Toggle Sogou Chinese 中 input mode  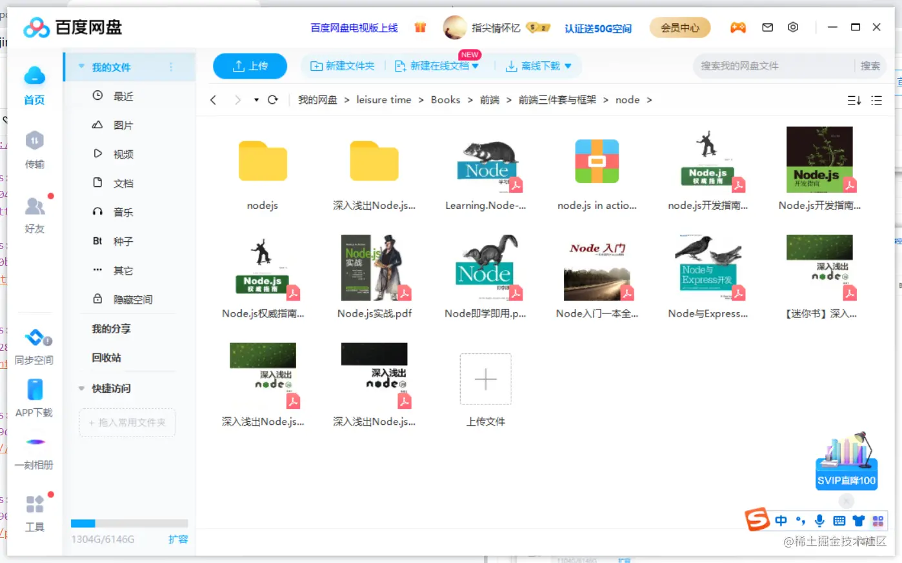[781, 520]
